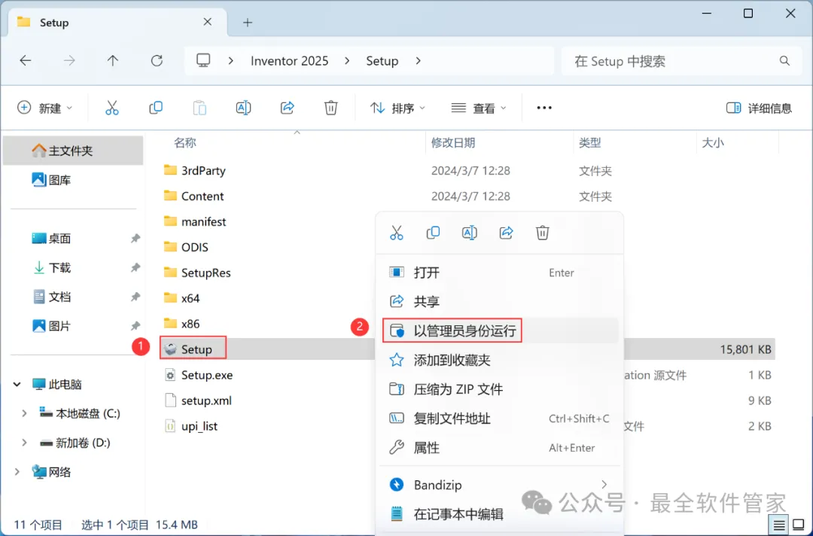
Task: Open the 新建 dropdown
Action: click(x=45, y=108)
